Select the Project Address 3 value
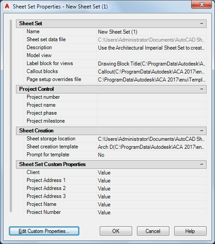The image size is (215, 244). [152, 196]
